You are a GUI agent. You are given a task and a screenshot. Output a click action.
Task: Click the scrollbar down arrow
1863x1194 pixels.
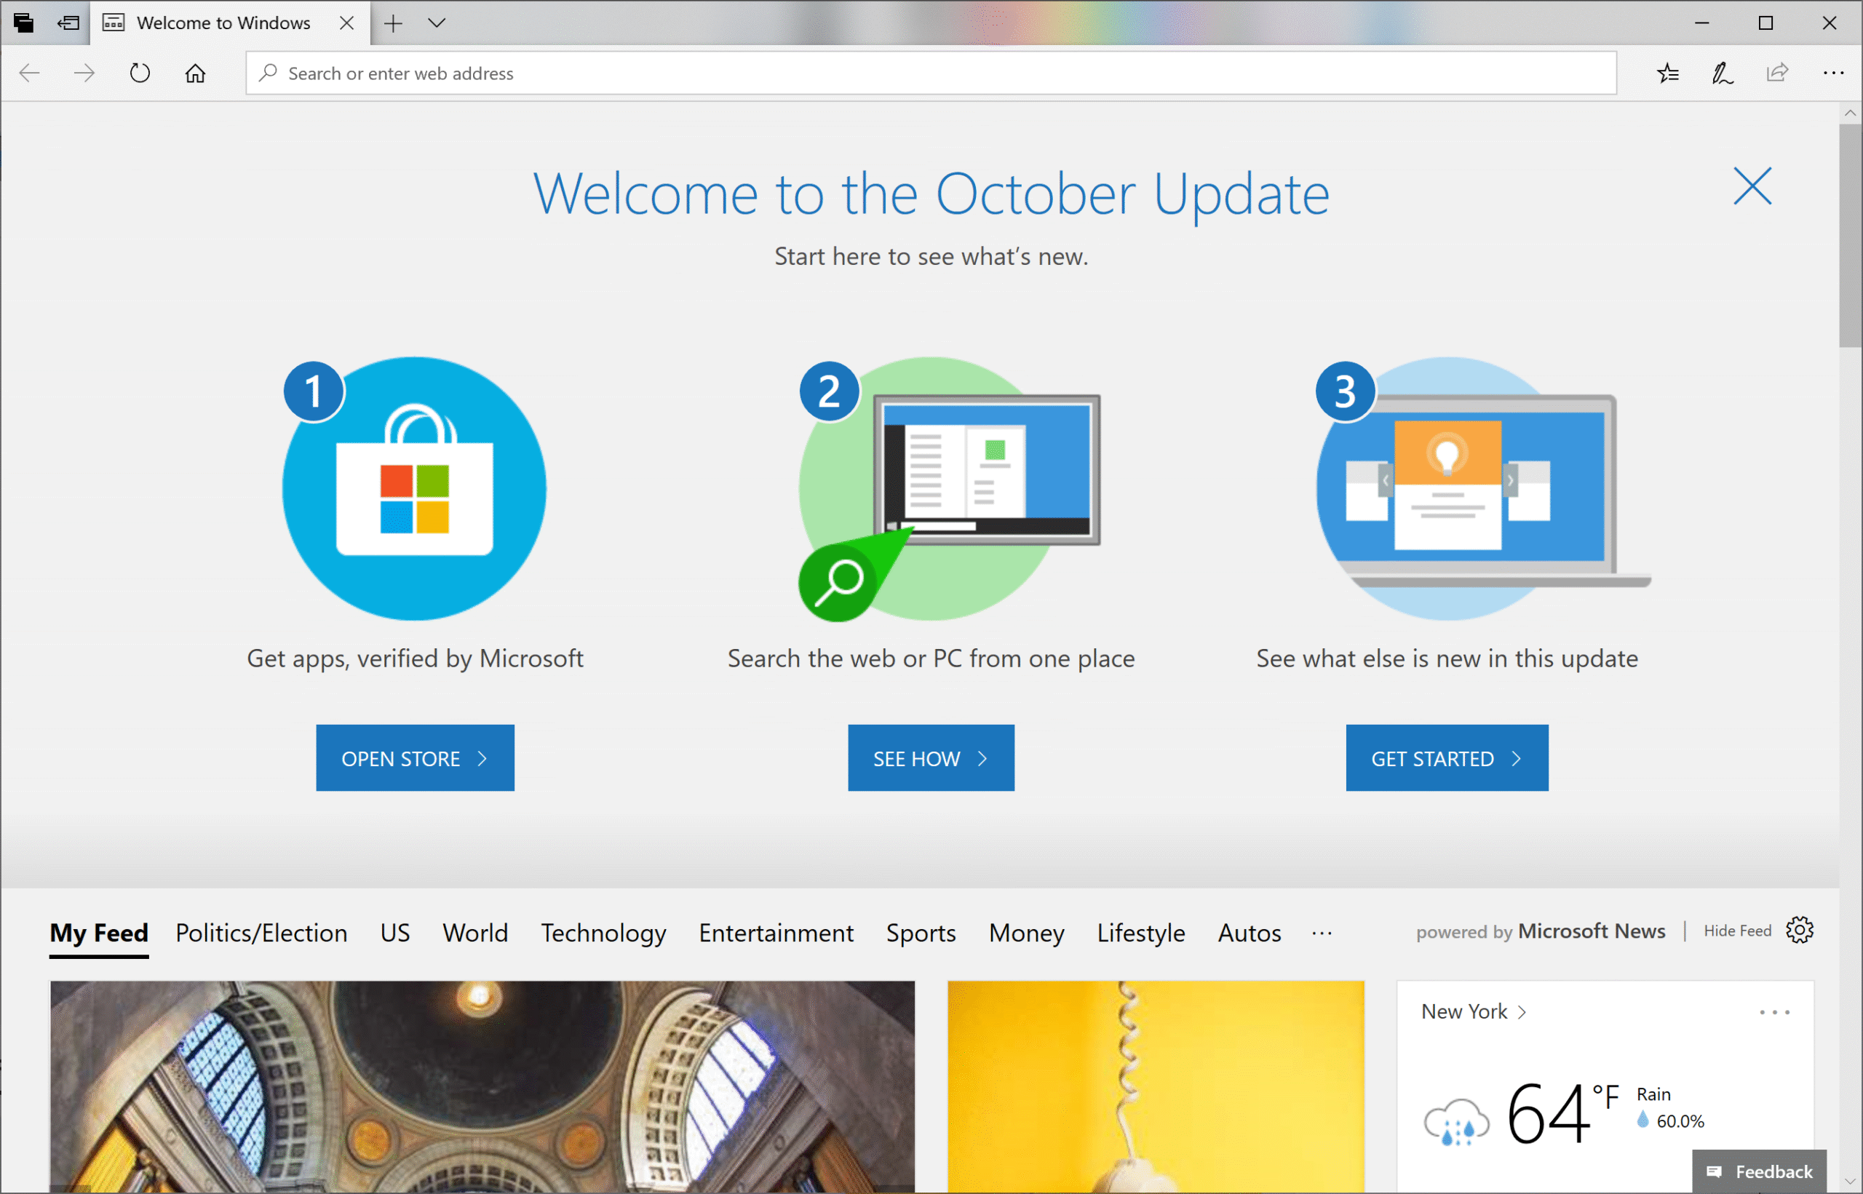(x=1851, y=1182)
